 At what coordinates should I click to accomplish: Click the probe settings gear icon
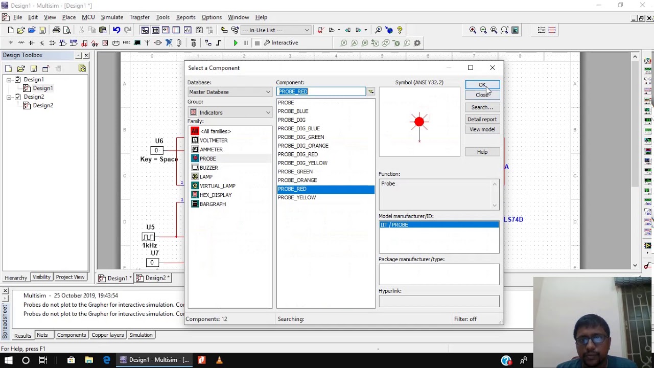pyautogui.click(x=417, y=43)
